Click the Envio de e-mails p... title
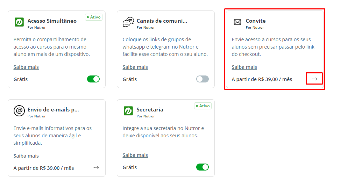 53,110
